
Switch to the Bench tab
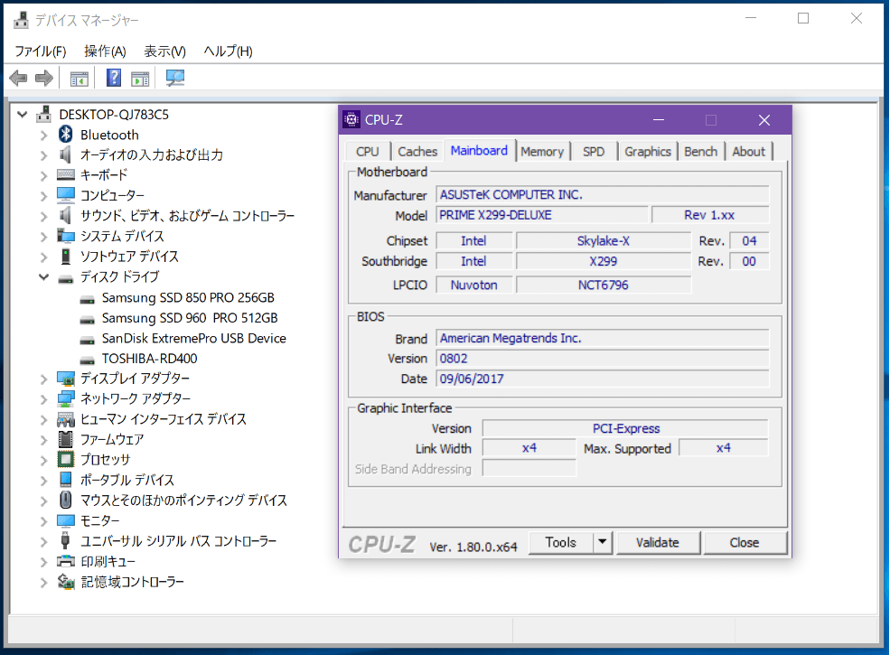coord(700,152)
